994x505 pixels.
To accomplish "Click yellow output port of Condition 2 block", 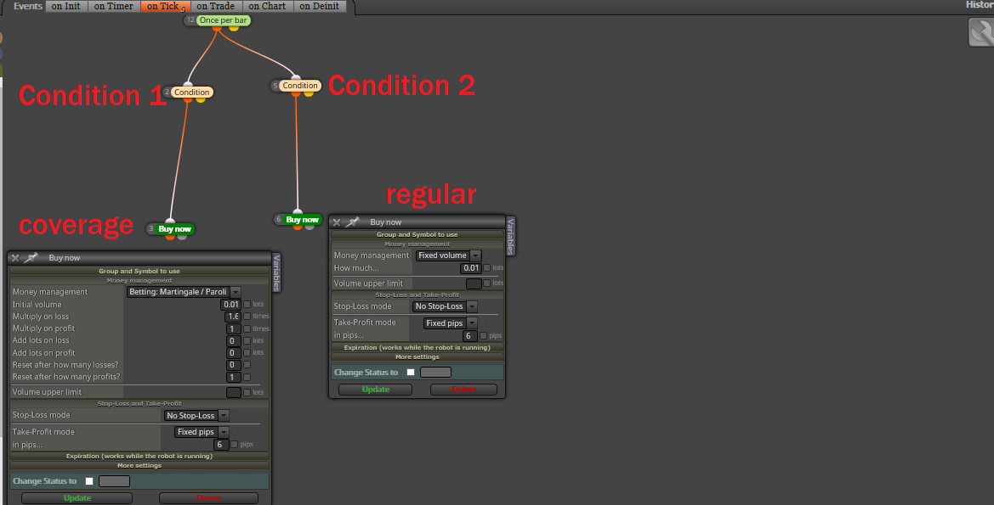I will tap(201, 99).
